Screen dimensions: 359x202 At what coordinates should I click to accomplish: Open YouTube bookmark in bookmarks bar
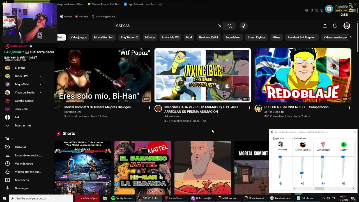(82, 17)
